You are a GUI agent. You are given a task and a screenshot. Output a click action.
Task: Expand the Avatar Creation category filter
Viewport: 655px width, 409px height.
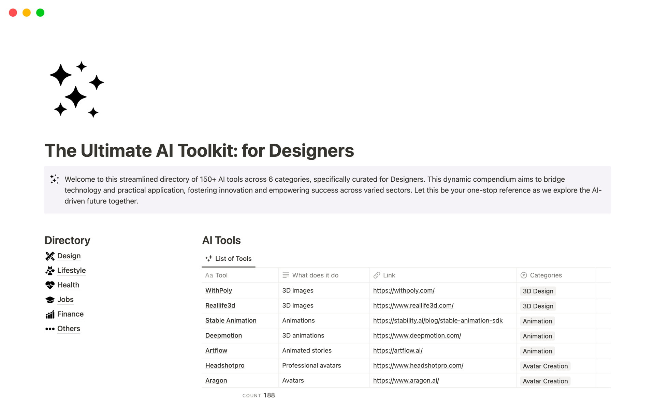[545, 366]
